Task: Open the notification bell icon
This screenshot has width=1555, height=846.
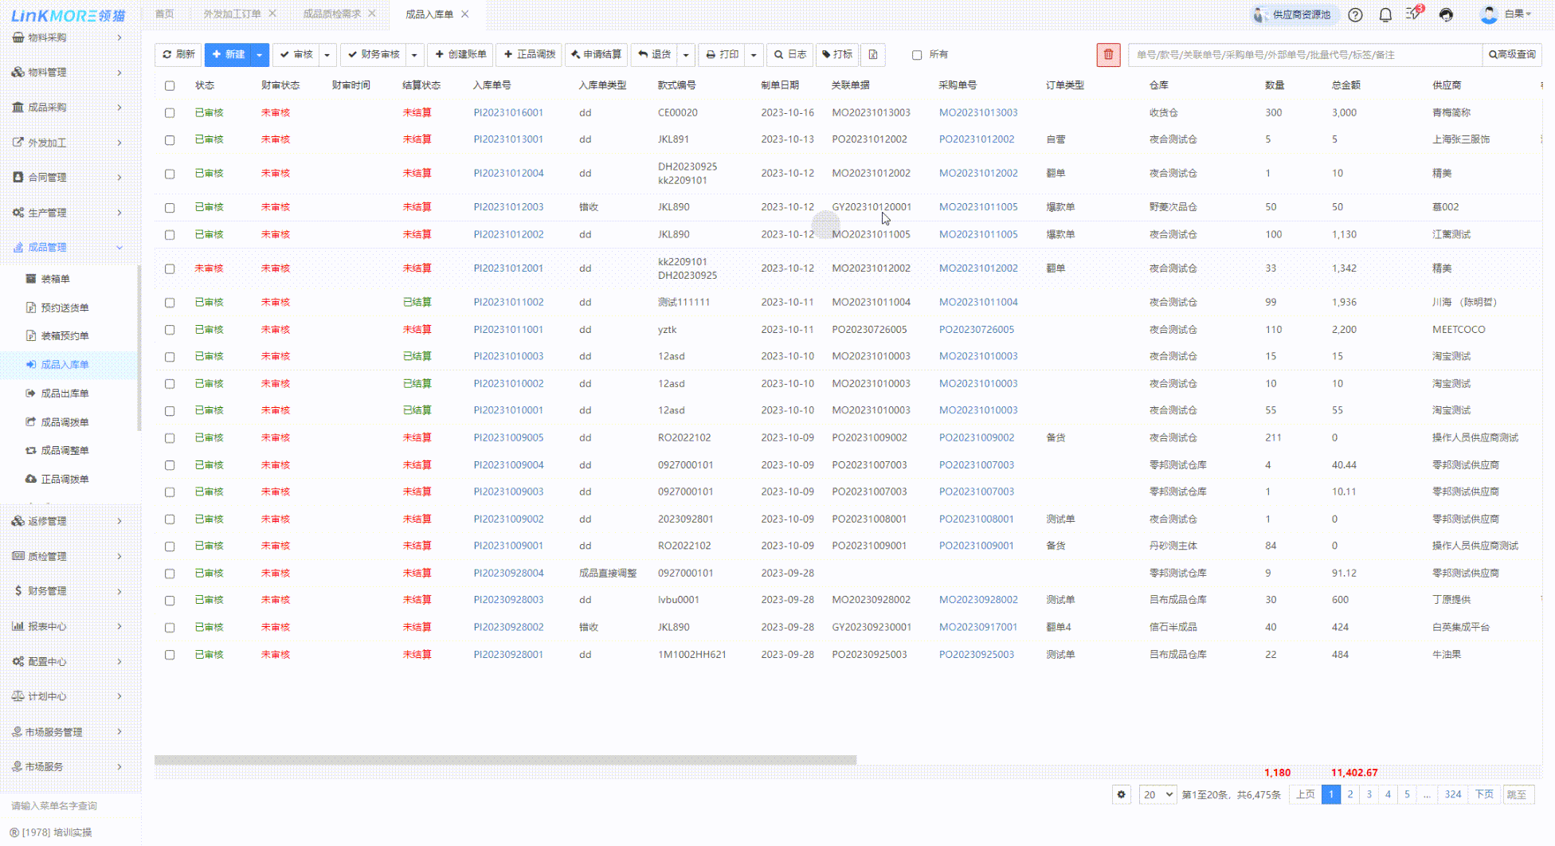Action: point(1385,14)
